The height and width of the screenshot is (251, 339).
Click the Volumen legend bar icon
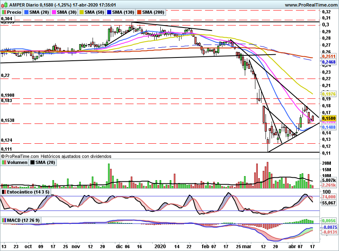pos(4,162)
